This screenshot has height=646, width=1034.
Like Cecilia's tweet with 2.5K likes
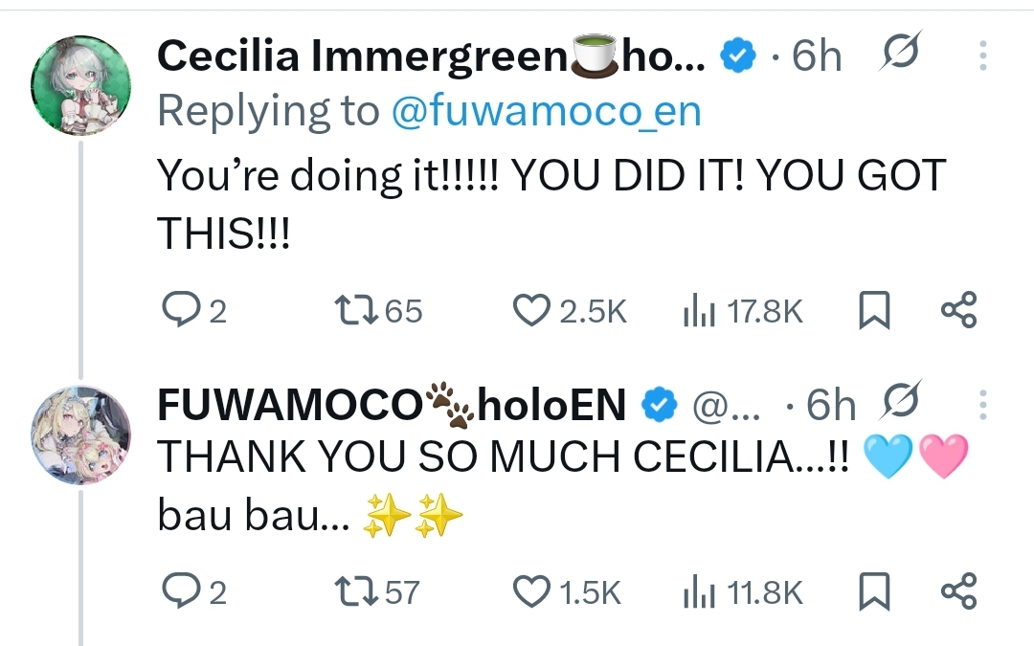tap(528, 311)
